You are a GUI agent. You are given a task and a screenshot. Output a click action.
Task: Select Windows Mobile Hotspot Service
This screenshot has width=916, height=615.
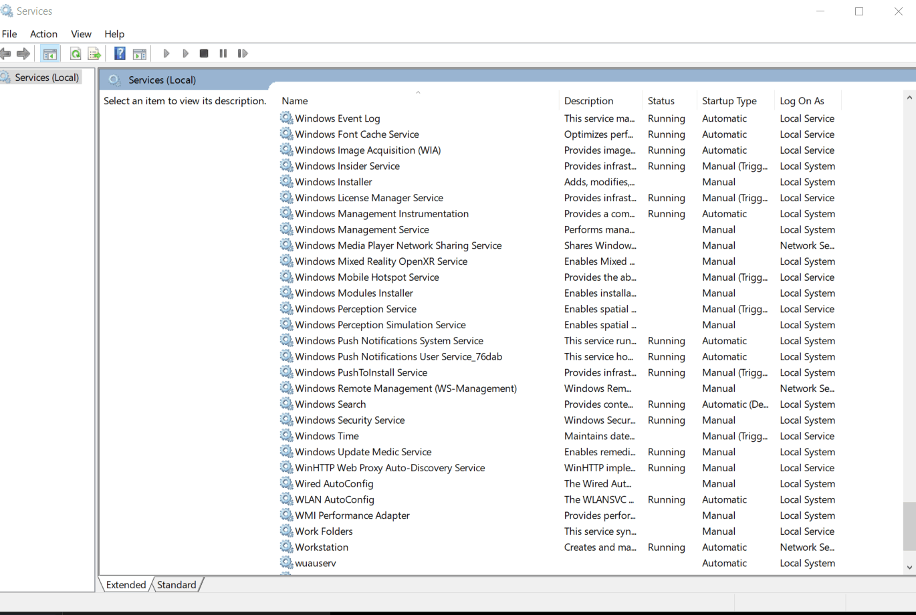click(367, 277)
